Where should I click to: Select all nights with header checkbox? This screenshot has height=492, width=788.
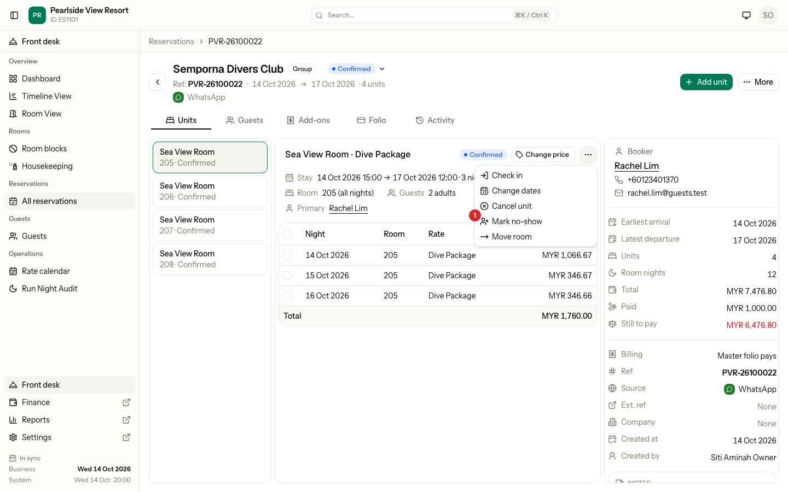click(288, 234)
